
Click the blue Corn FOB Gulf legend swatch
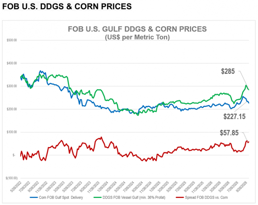click(34, 197)
